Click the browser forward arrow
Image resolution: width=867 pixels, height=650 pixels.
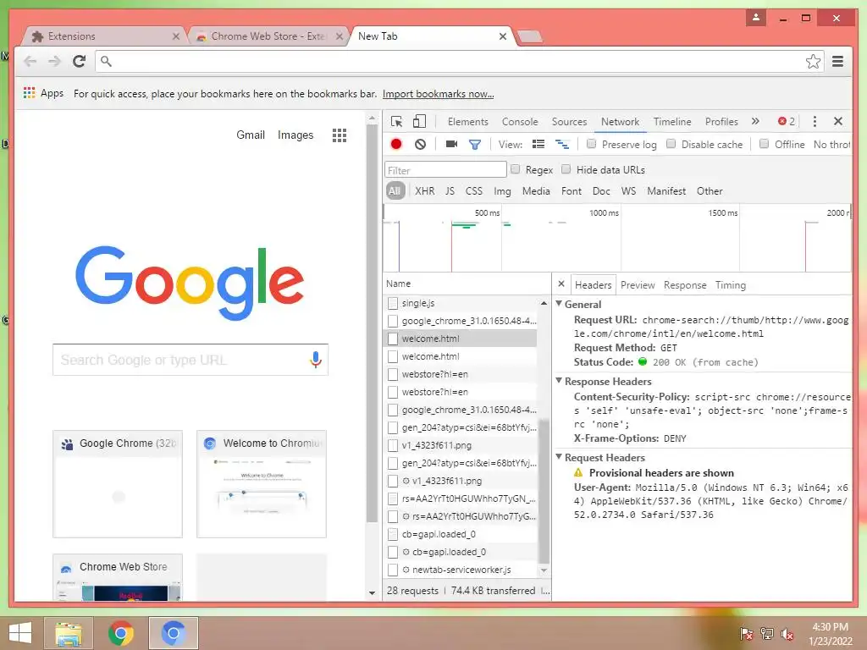click(54, 61)
